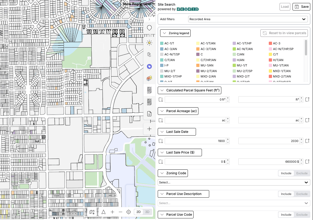Click the AC-1/T teal legend swatch
313x220 pixels.
(162, 43)
